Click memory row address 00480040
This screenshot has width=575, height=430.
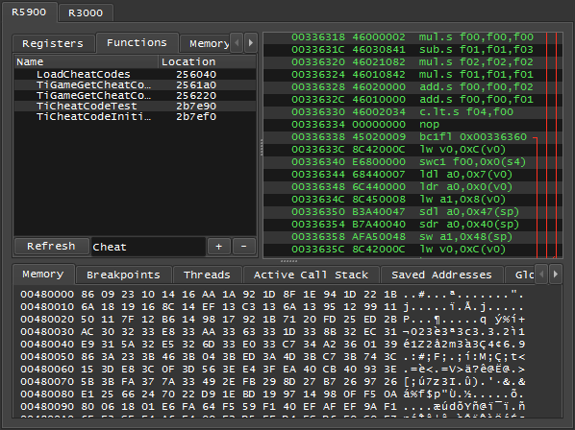(47, 344)
